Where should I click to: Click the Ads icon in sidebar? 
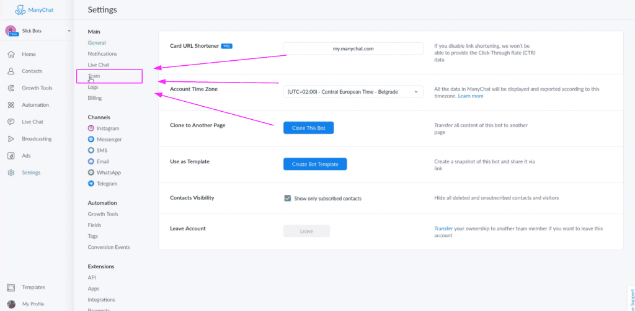point(11,156)
